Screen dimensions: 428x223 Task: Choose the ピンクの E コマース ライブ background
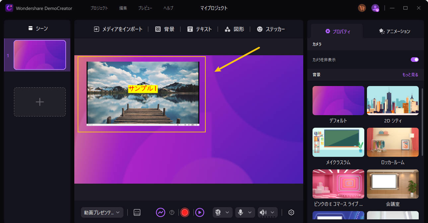click(x=338, y=184)
